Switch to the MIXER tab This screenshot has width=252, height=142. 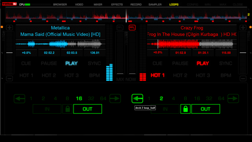pyautogui.click(x=98, y=4)
